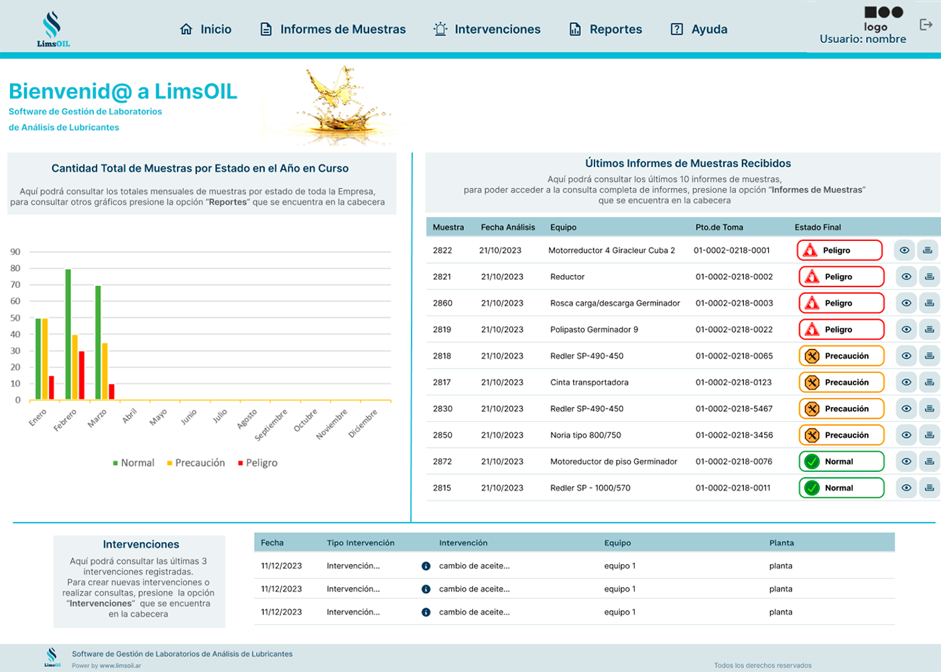
Task: Open Informes de Muestras menu
Action: [x=333, y=29]
